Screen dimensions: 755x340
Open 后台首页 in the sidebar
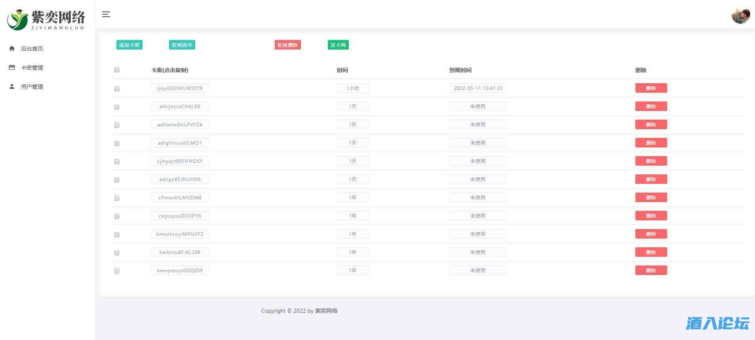[32, 49]
